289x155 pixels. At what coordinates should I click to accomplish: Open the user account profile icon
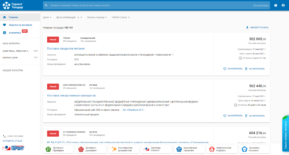point(283,5)
